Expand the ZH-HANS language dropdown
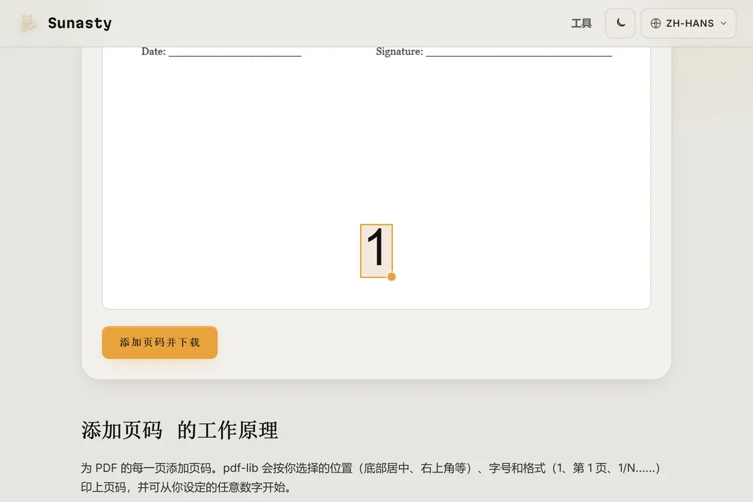753x502 pixels. click(688, 23)
